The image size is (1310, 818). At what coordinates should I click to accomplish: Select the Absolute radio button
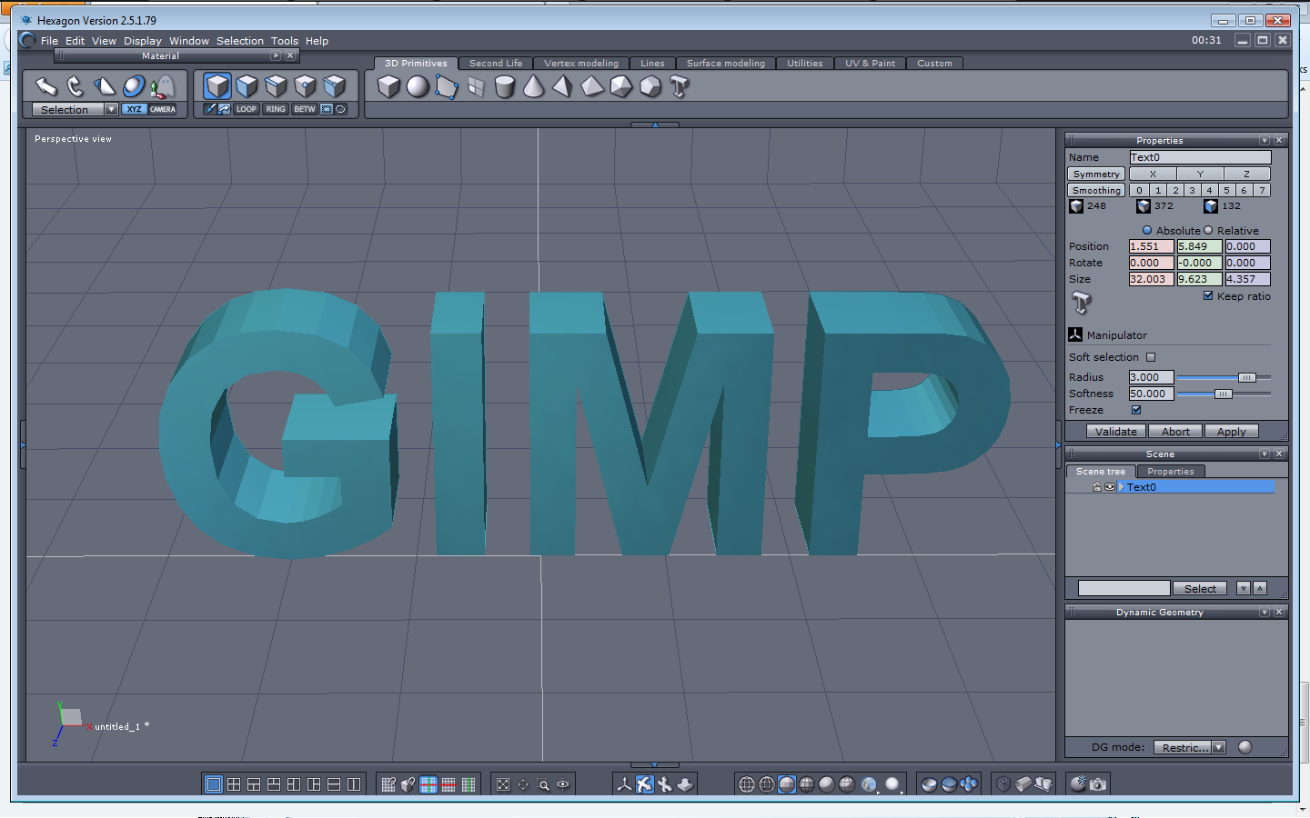click(x=1147, y=231)
